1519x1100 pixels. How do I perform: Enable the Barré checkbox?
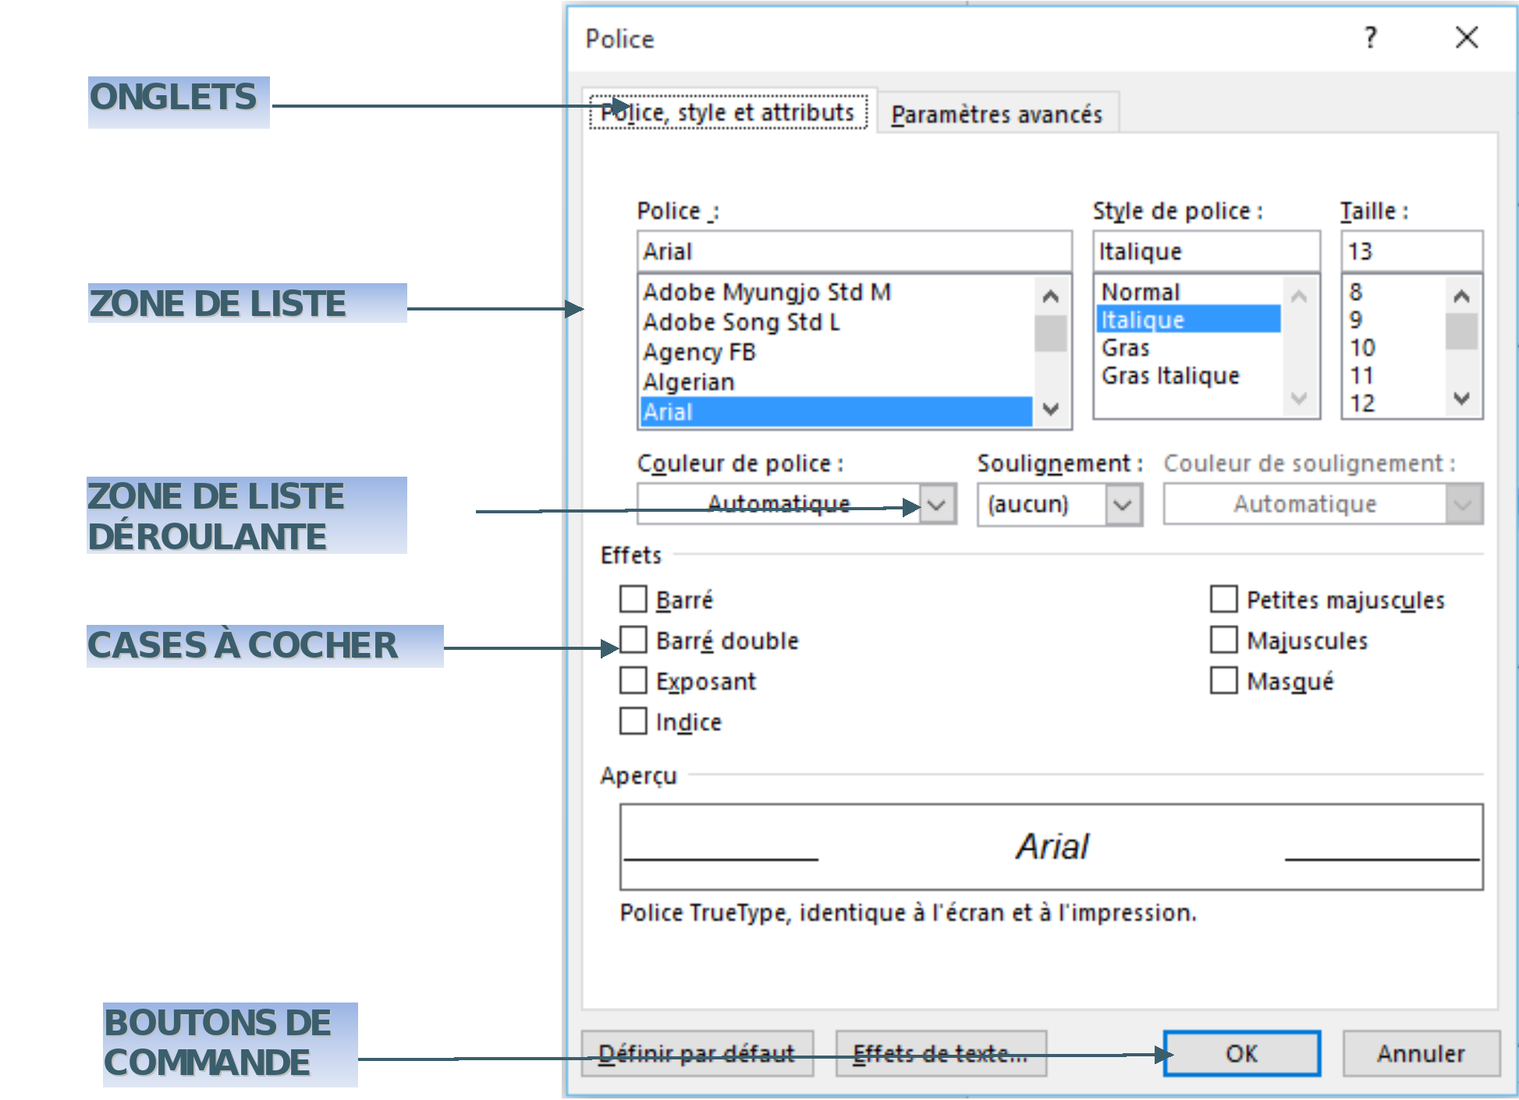[633, 599]
